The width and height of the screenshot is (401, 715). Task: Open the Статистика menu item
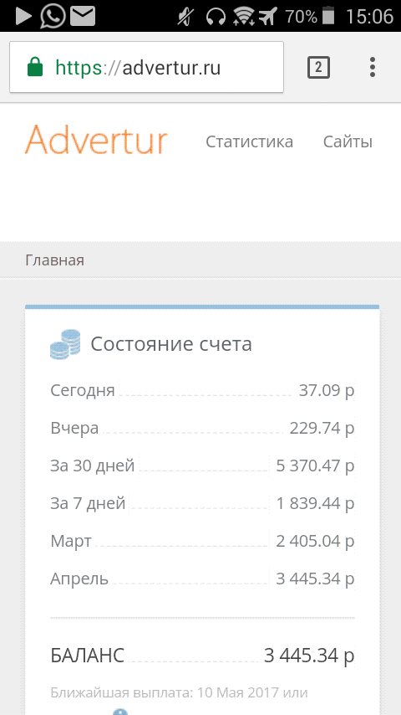250,141
